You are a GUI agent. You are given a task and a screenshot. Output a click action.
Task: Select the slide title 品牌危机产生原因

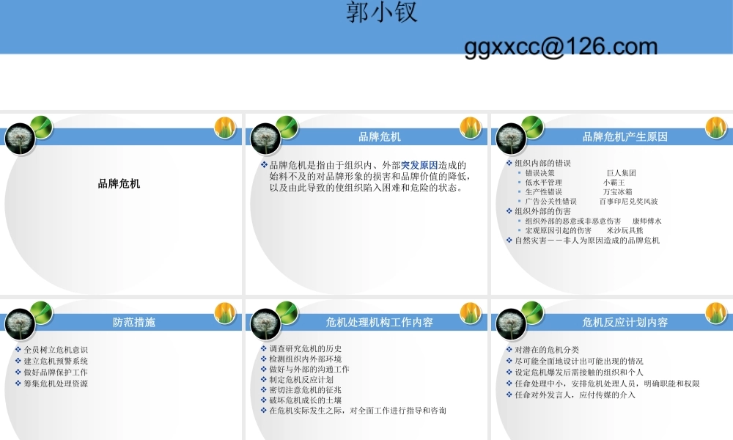(625, 136)
